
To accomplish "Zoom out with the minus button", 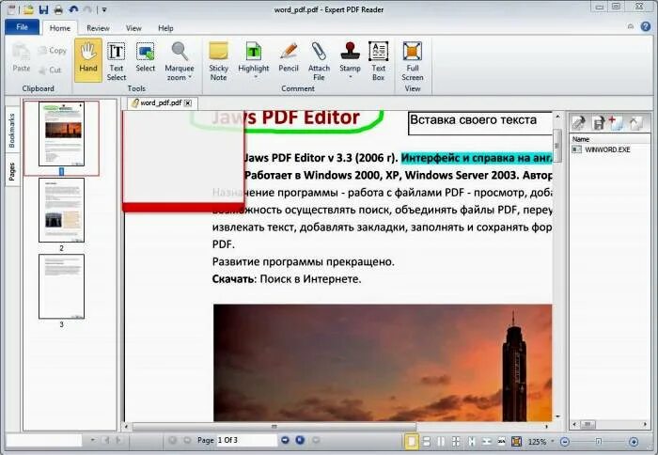I will click(565, 442).
